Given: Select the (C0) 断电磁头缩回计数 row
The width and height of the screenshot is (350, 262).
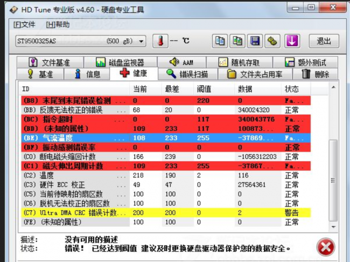Looking at the screenshot, I should [166, 157].
